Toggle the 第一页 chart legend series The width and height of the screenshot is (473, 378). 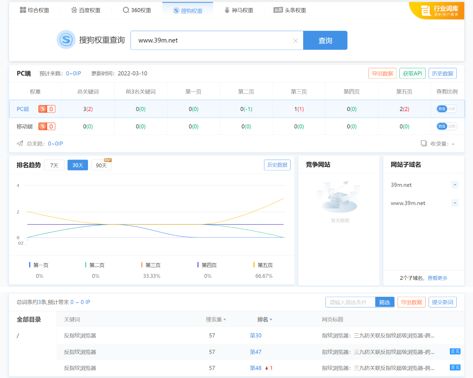click(x=39, y=265)
